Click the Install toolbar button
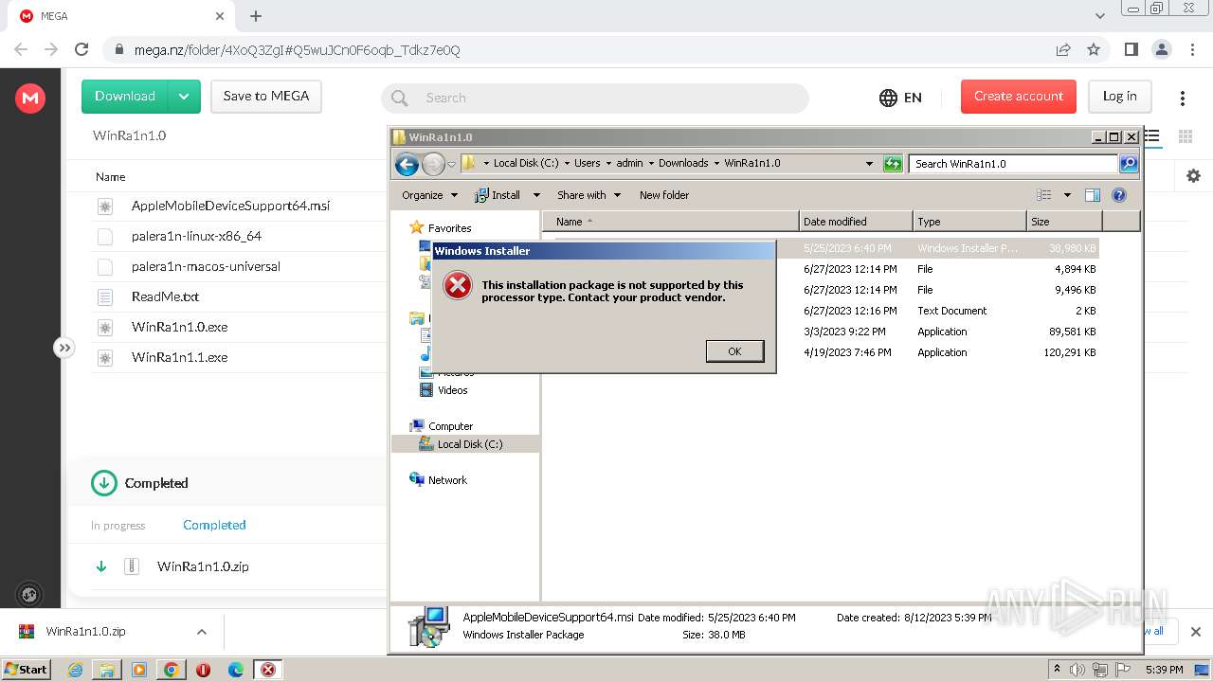1213x682 pixels. tap(498, 195)
